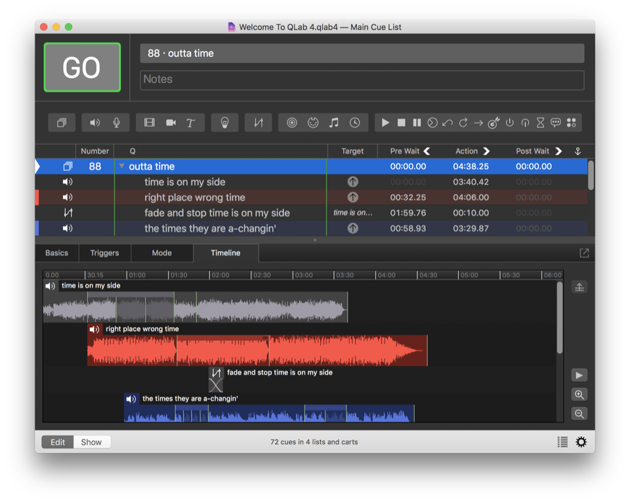
Task: Add a Video cue using film icon
Action: pos(150,123)
